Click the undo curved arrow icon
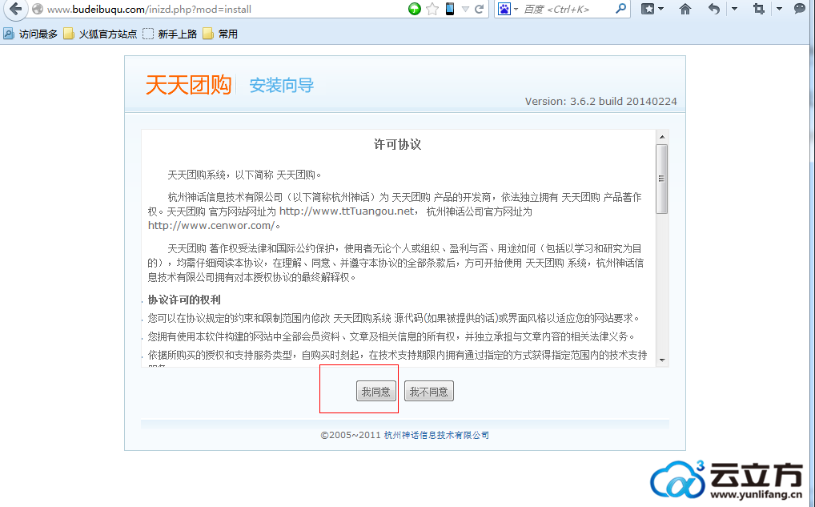Image resolution: width=815 pixels, height=507 pixels. 714,9
